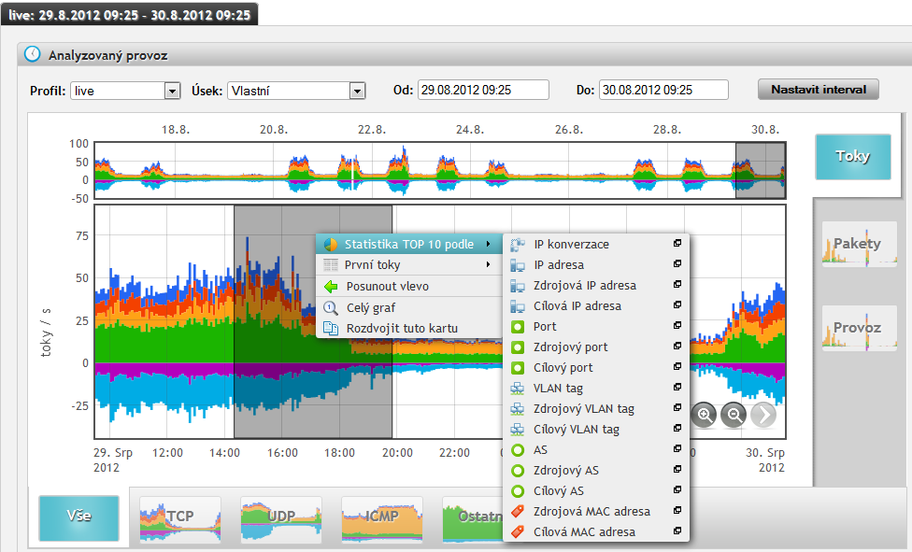Zoom in the chart with the plus magnifier
Viewport: 912px width, 552px height.
705,416
